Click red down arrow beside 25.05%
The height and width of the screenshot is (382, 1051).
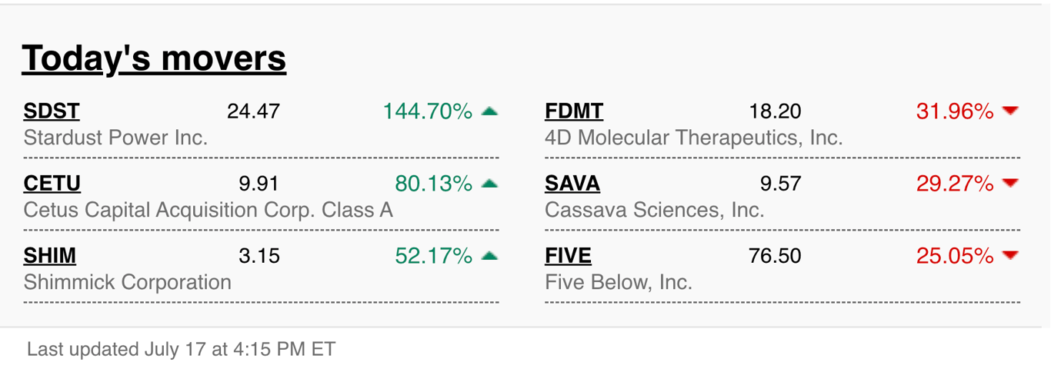point(1010,255)
